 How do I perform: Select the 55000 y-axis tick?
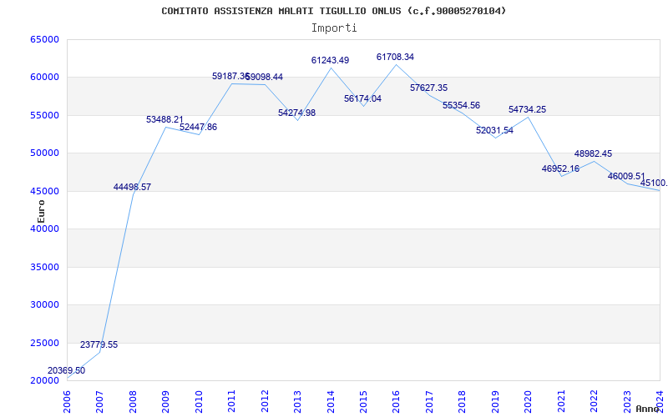click(x=44, y=115)
